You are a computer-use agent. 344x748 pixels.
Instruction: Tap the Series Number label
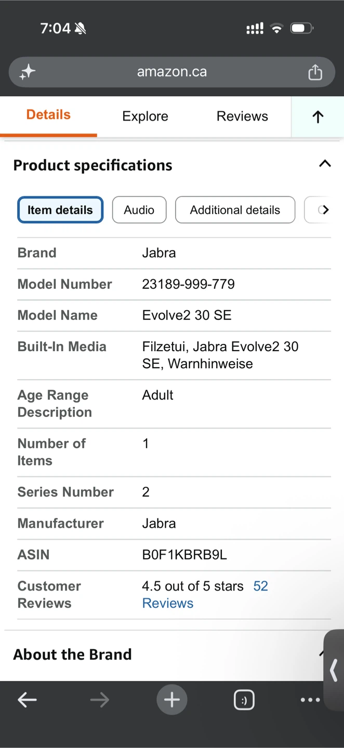coord(65,492)
